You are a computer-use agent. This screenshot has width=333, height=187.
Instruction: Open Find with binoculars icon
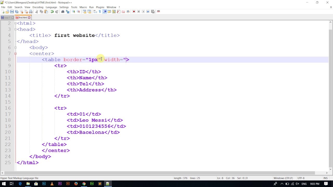63,12
